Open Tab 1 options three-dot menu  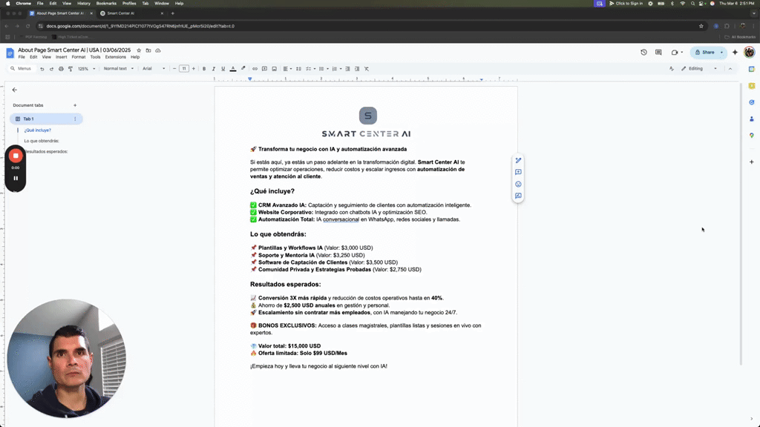tap(75, 119)
